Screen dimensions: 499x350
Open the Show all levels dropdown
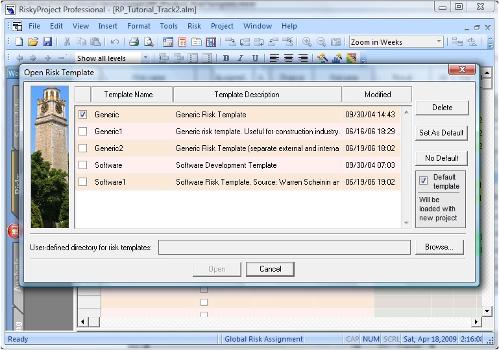(145, 58)
